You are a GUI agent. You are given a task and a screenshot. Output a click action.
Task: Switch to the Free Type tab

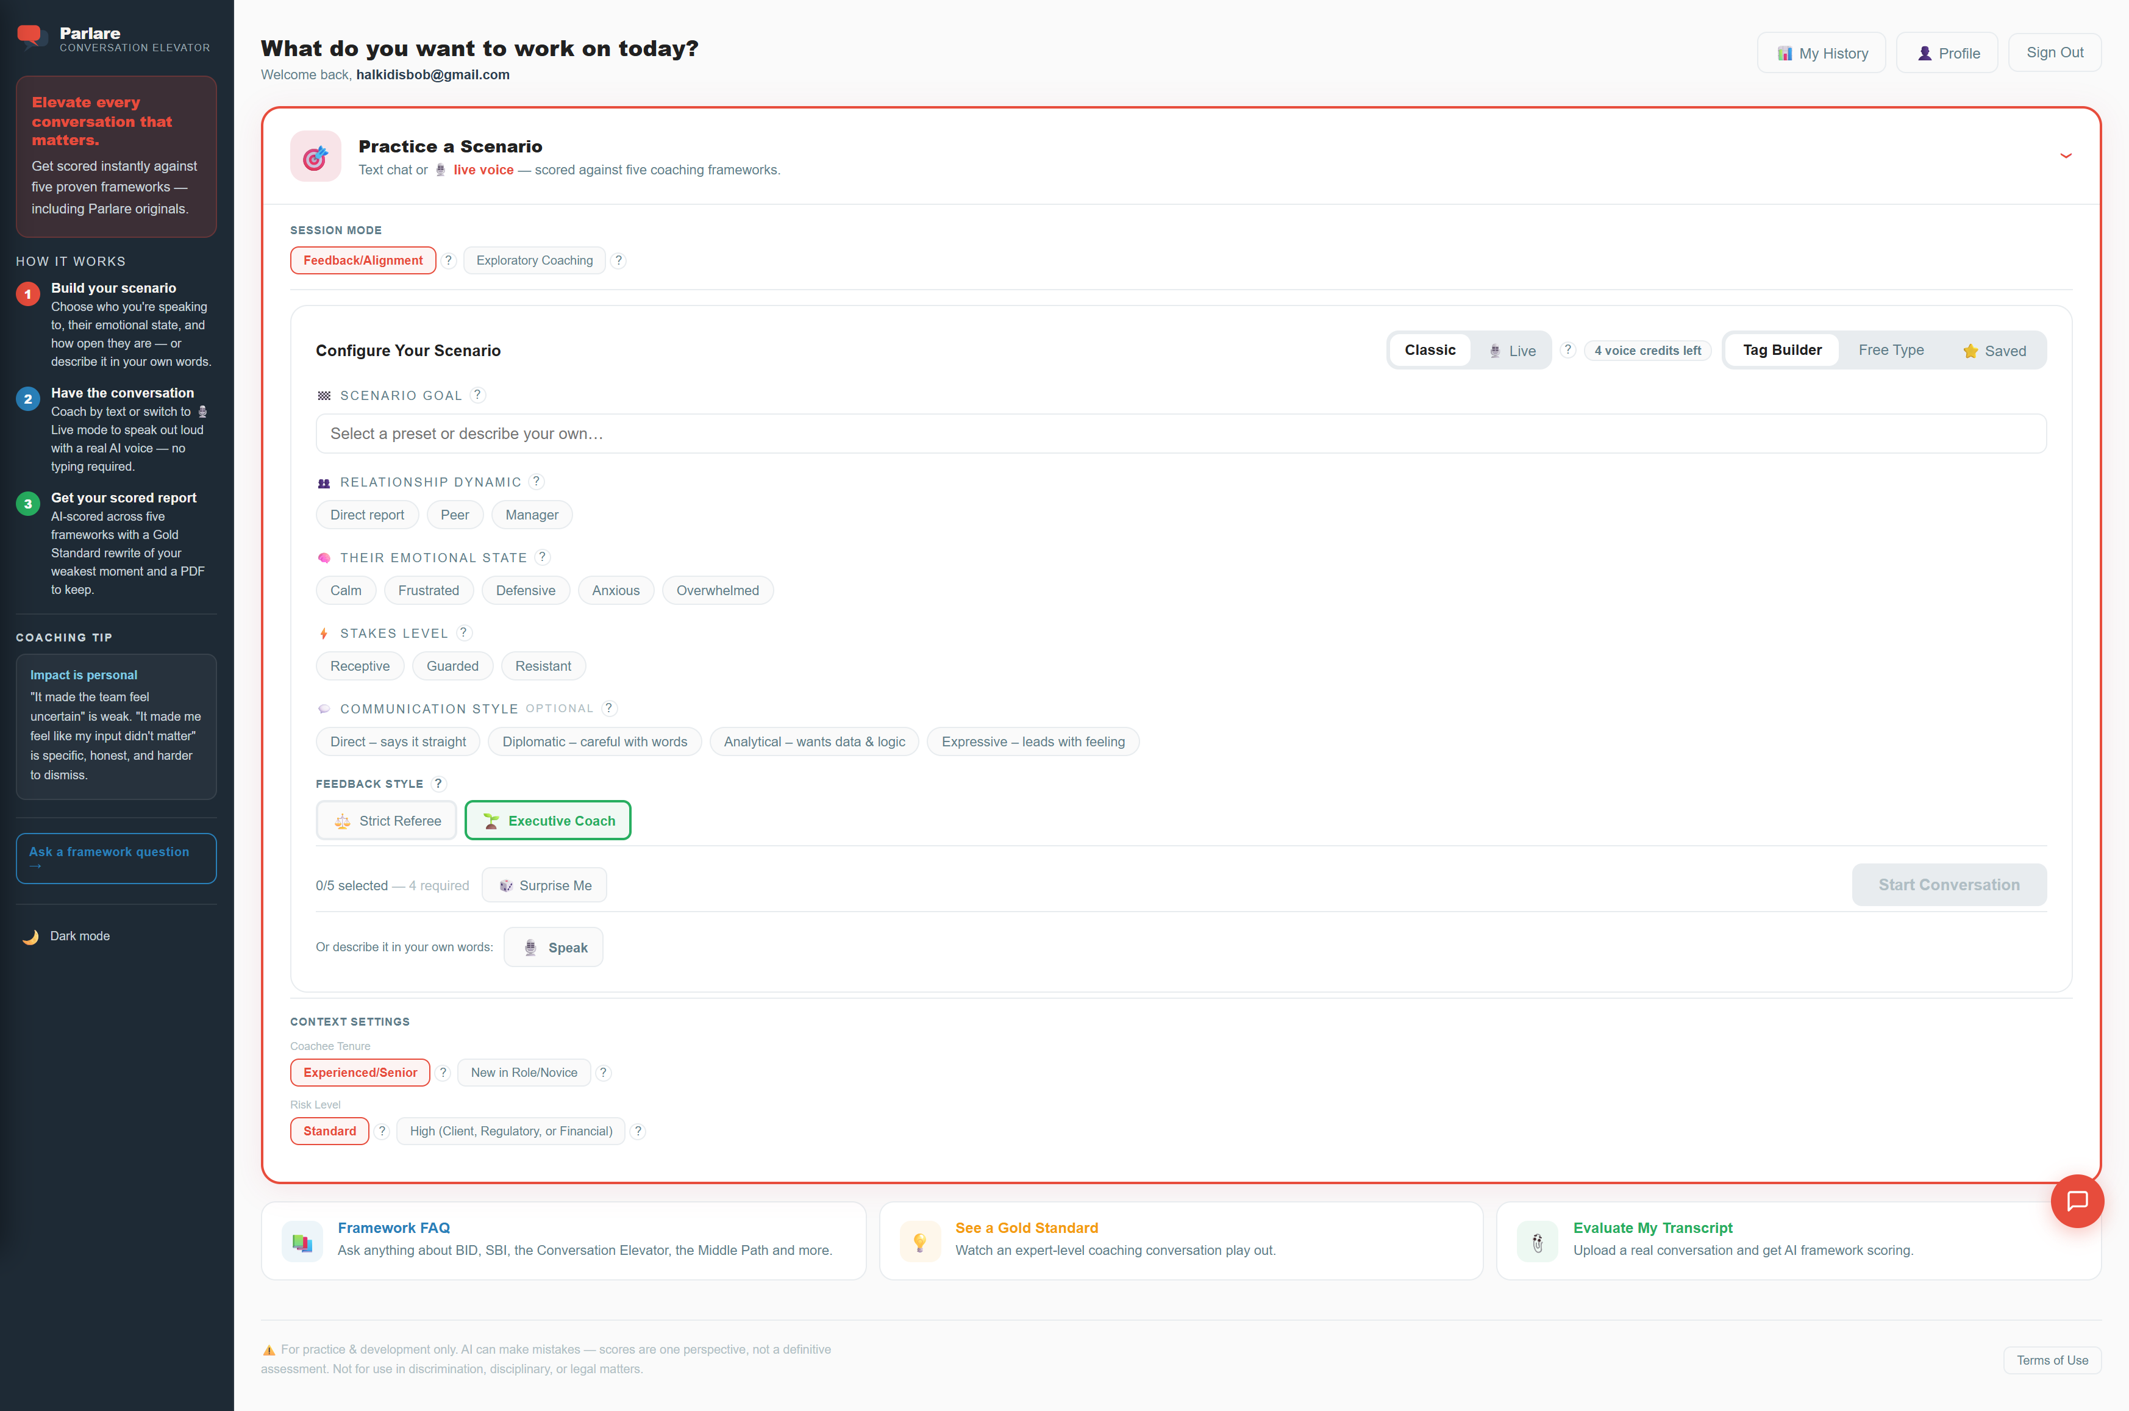tap(1891, 350)
